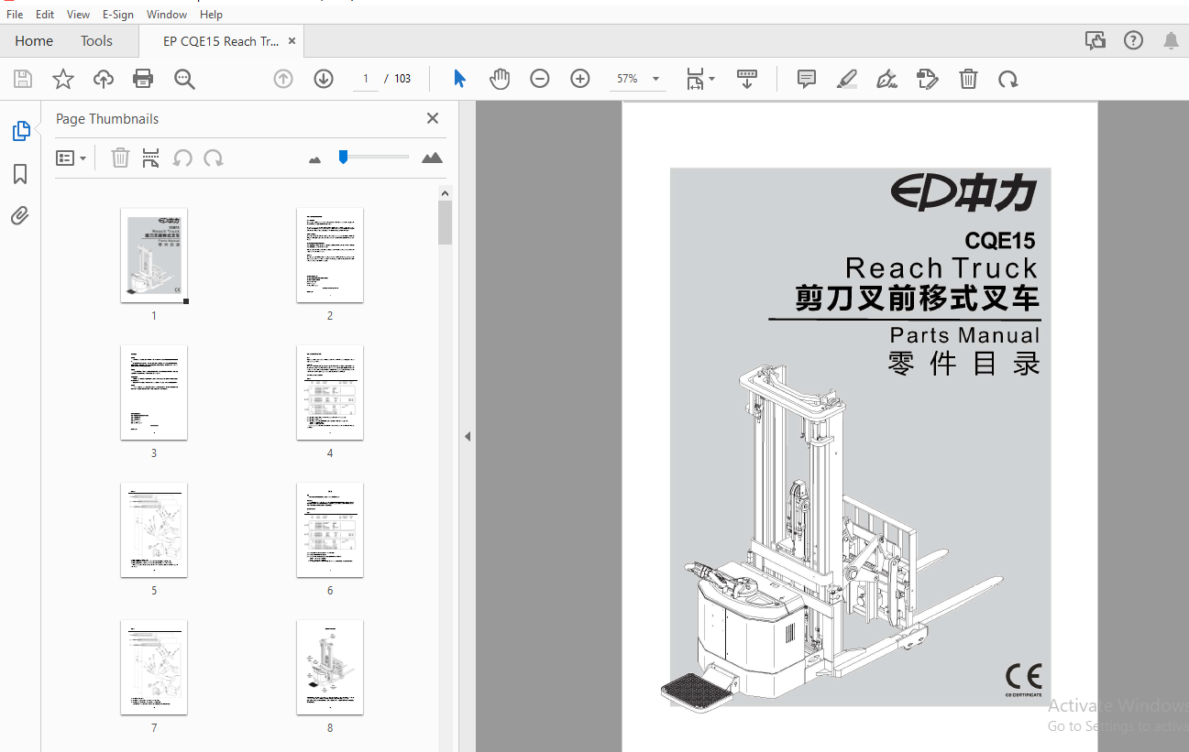
Task: Click the Reach Truck title text on page
Action: (941, 268)
